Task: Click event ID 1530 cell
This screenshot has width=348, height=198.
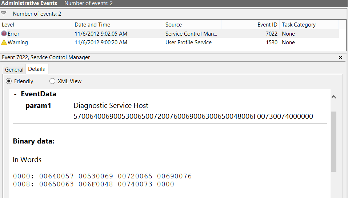Action: [x=271, y=43]
